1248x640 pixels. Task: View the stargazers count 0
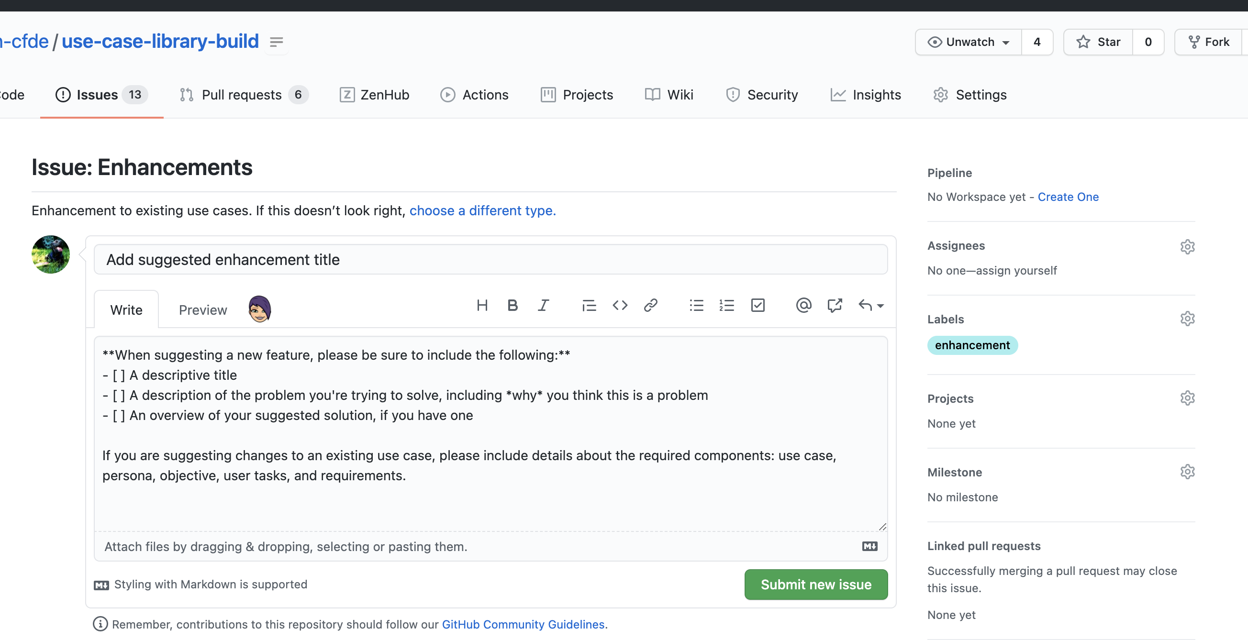[1148, 42]
